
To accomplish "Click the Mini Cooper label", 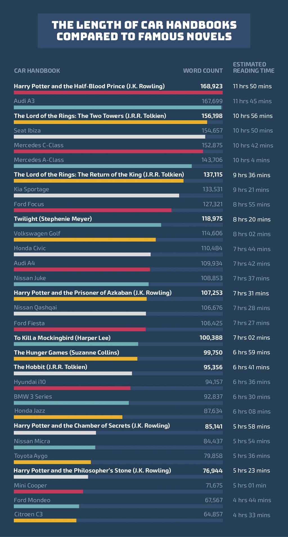I will click(x=31, y=485).
